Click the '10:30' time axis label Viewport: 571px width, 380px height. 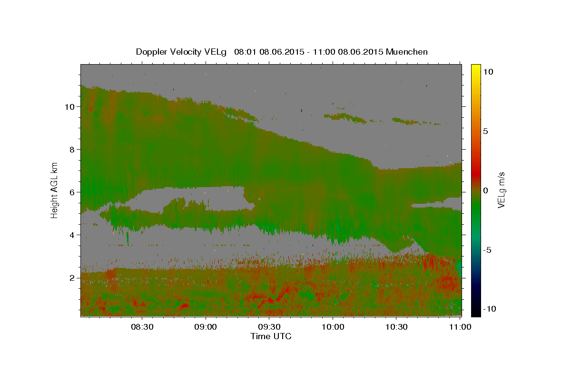[x=396, y=327]
